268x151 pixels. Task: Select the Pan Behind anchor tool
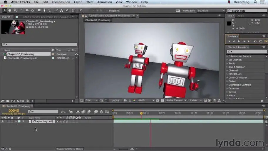[x=33, y=10]
